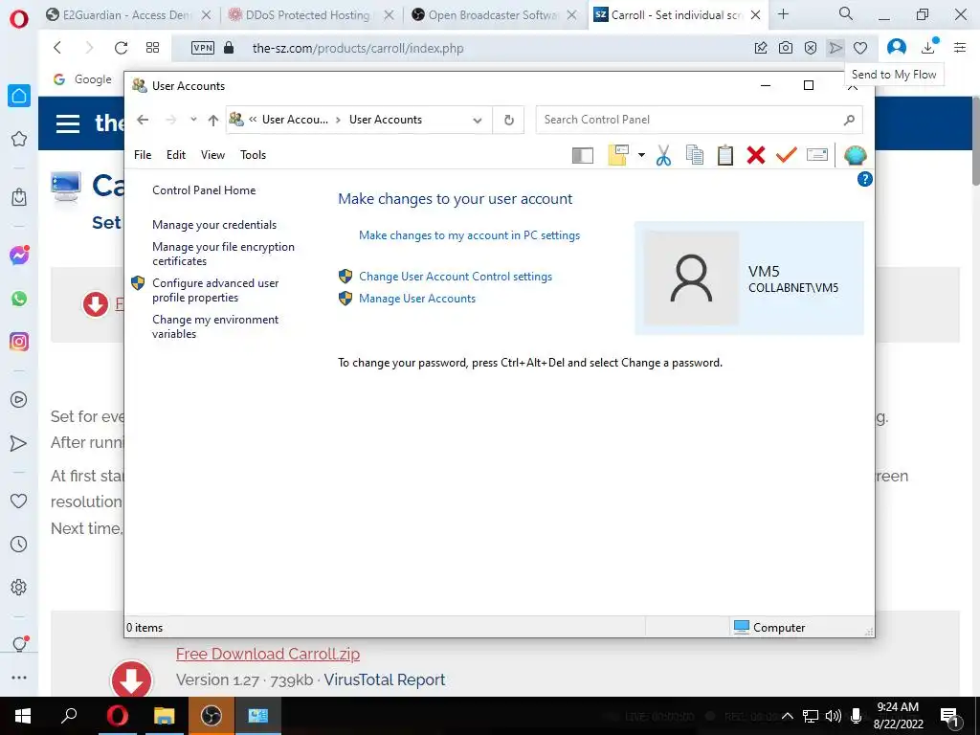Click the Paste clipboard icon in toolbar
The width and height of the screenshot is (980, 735).
click(x=725, y=155)
